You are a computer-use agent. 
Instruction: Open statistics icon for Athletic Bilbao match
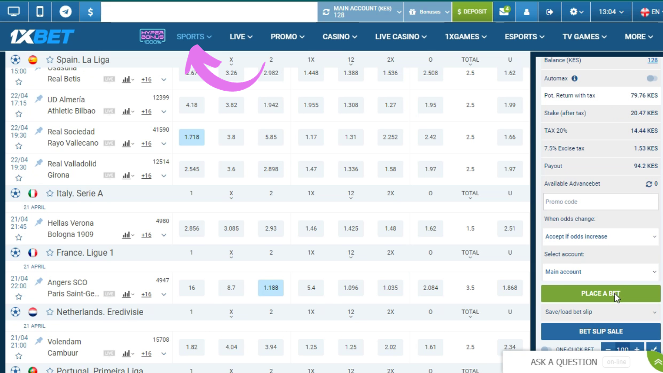coord(128,111)
